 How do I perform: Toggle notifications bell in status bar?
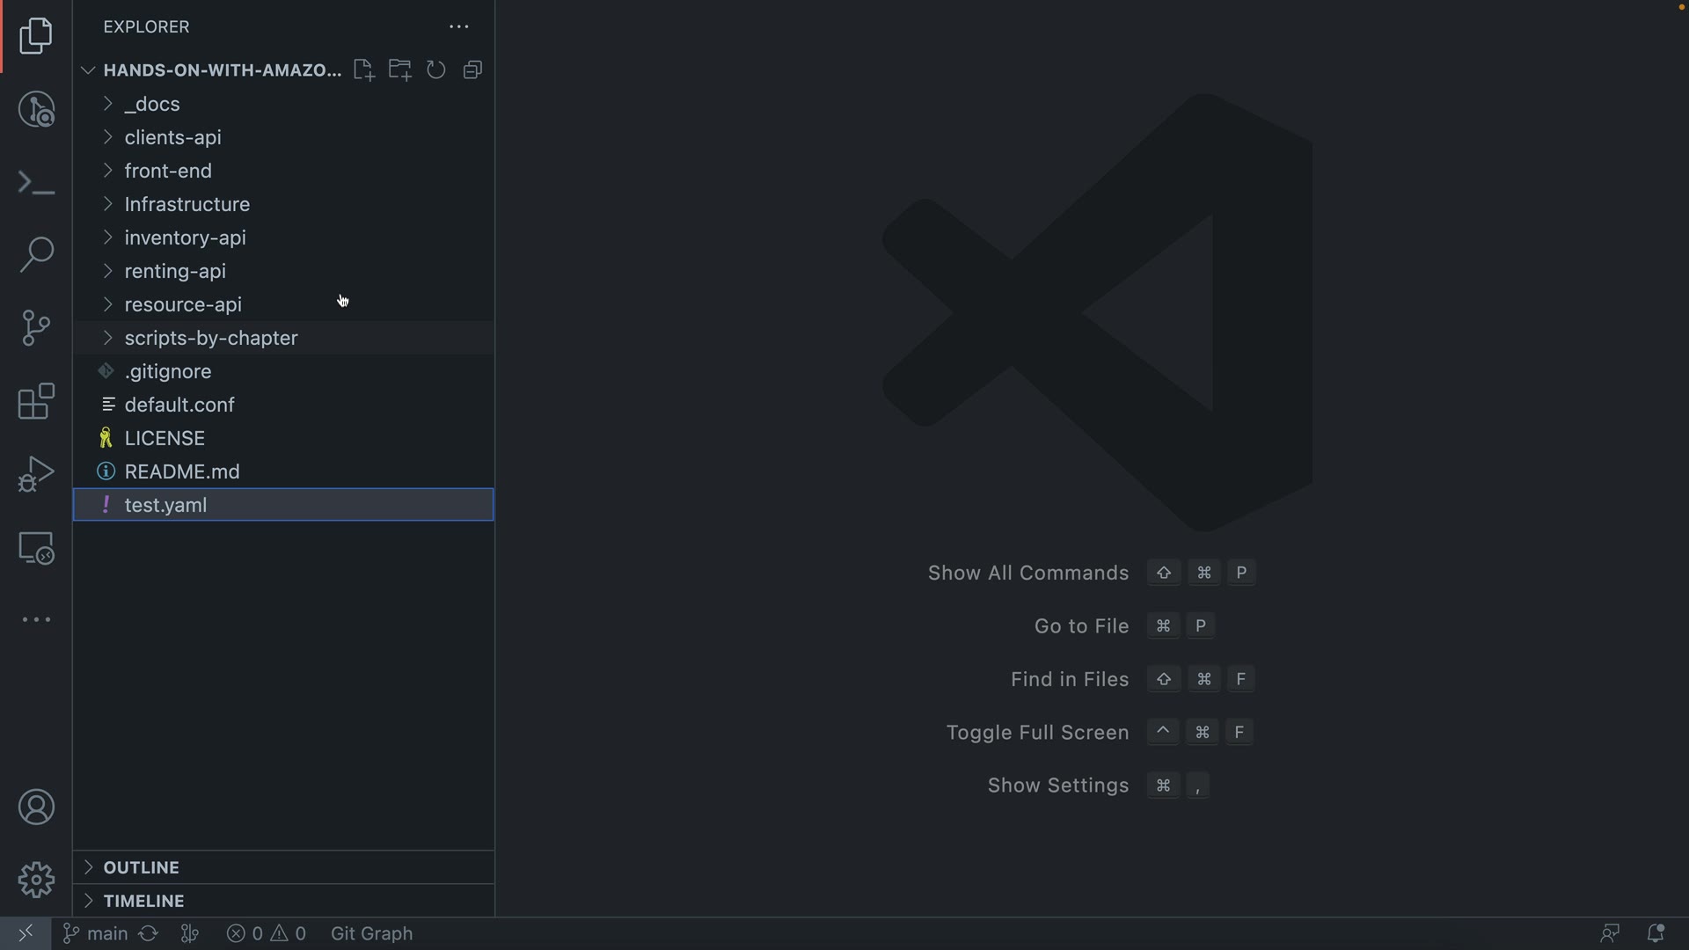coord(1655,933)
